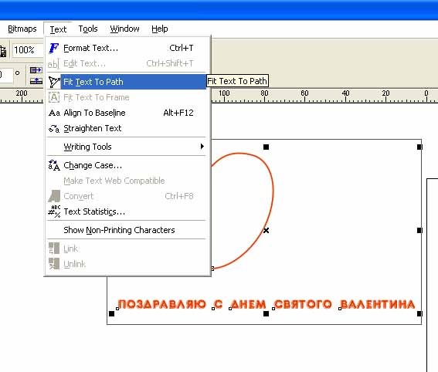
Task: Click the Format Text F icon
Action: [53, 48]
